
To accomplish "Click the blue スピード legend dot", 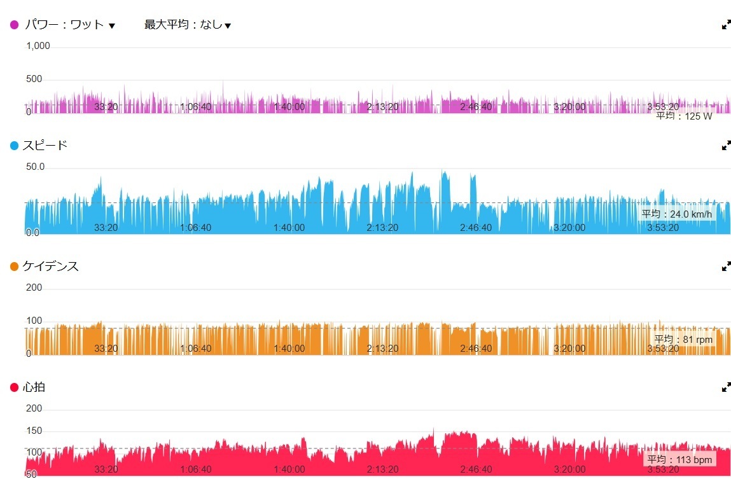I will (x=15, y=146).
